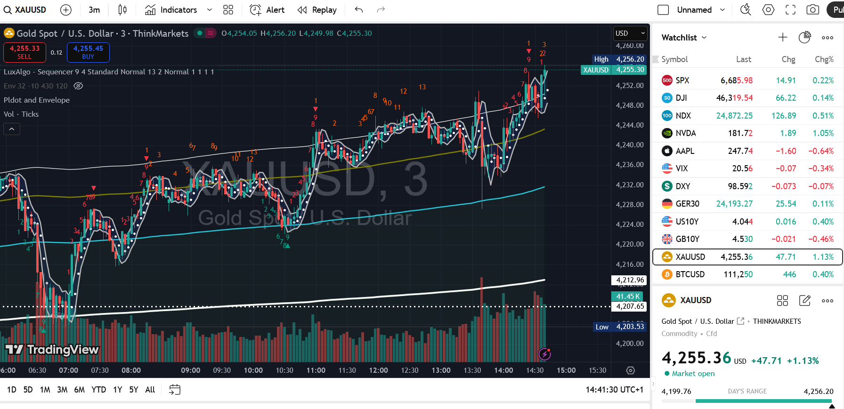Open the Unnamed layout dropdown
844x409 pixels.
tap(701, 10)
